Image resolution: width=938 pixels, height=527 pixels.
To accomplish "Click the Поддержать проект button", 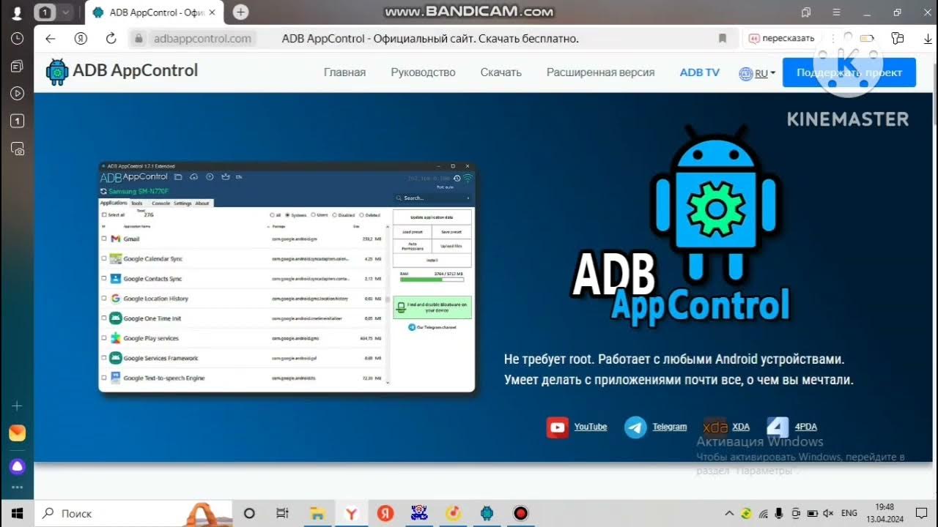I will coord(849,72).
